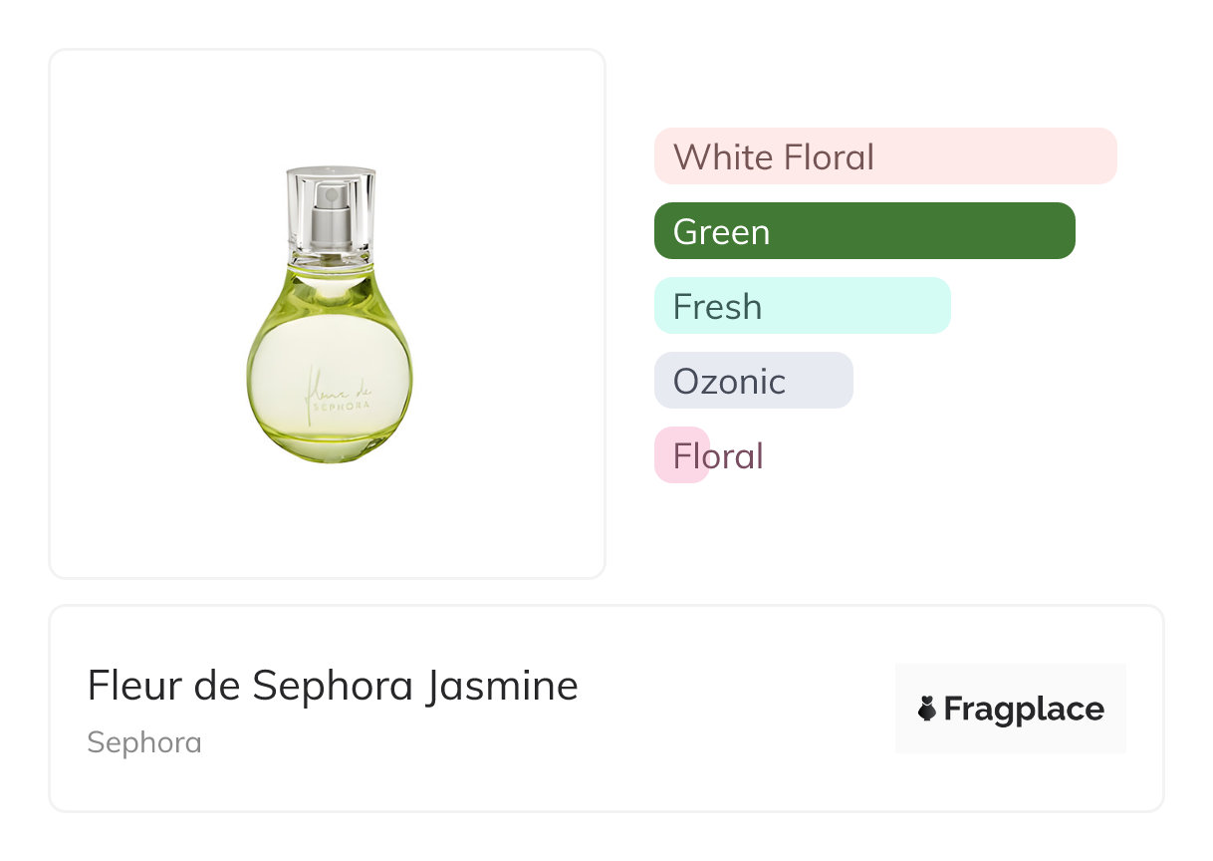Click the pink Floral accord swatch

click(681, 455)
